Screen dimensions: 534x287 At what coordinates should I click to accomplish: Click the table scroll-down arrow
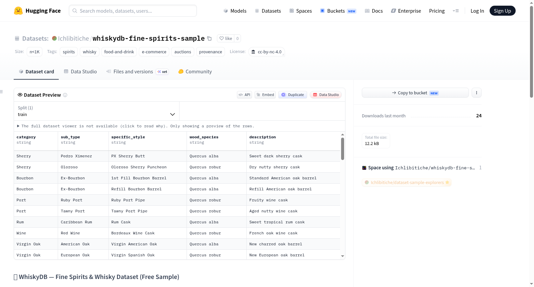(x=342, y=256)
